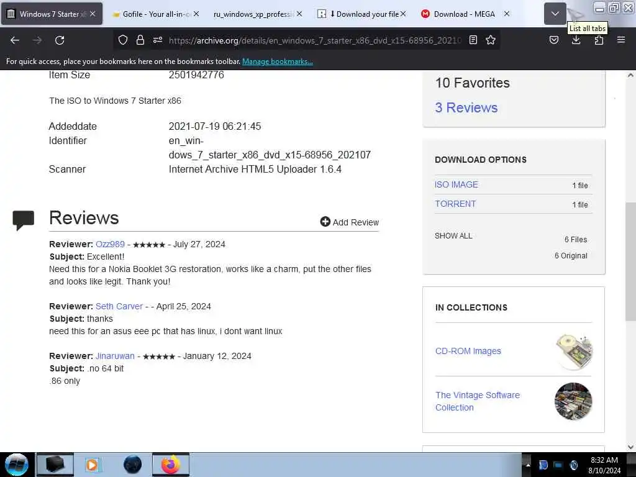Open the black box taskbar application

55,465
